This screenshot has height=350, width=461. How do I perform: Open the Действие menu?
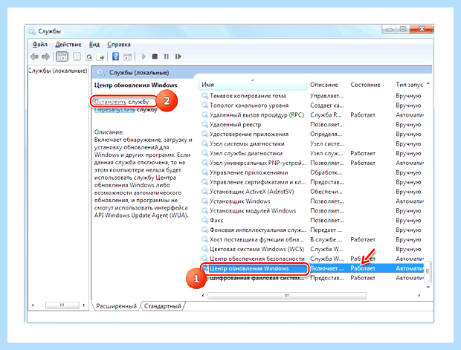[68, 45]
